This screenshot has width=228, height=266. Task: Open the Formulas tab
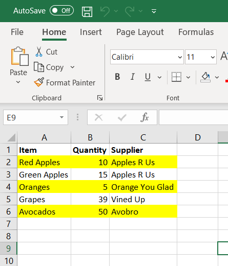click(x=196, y=32)
